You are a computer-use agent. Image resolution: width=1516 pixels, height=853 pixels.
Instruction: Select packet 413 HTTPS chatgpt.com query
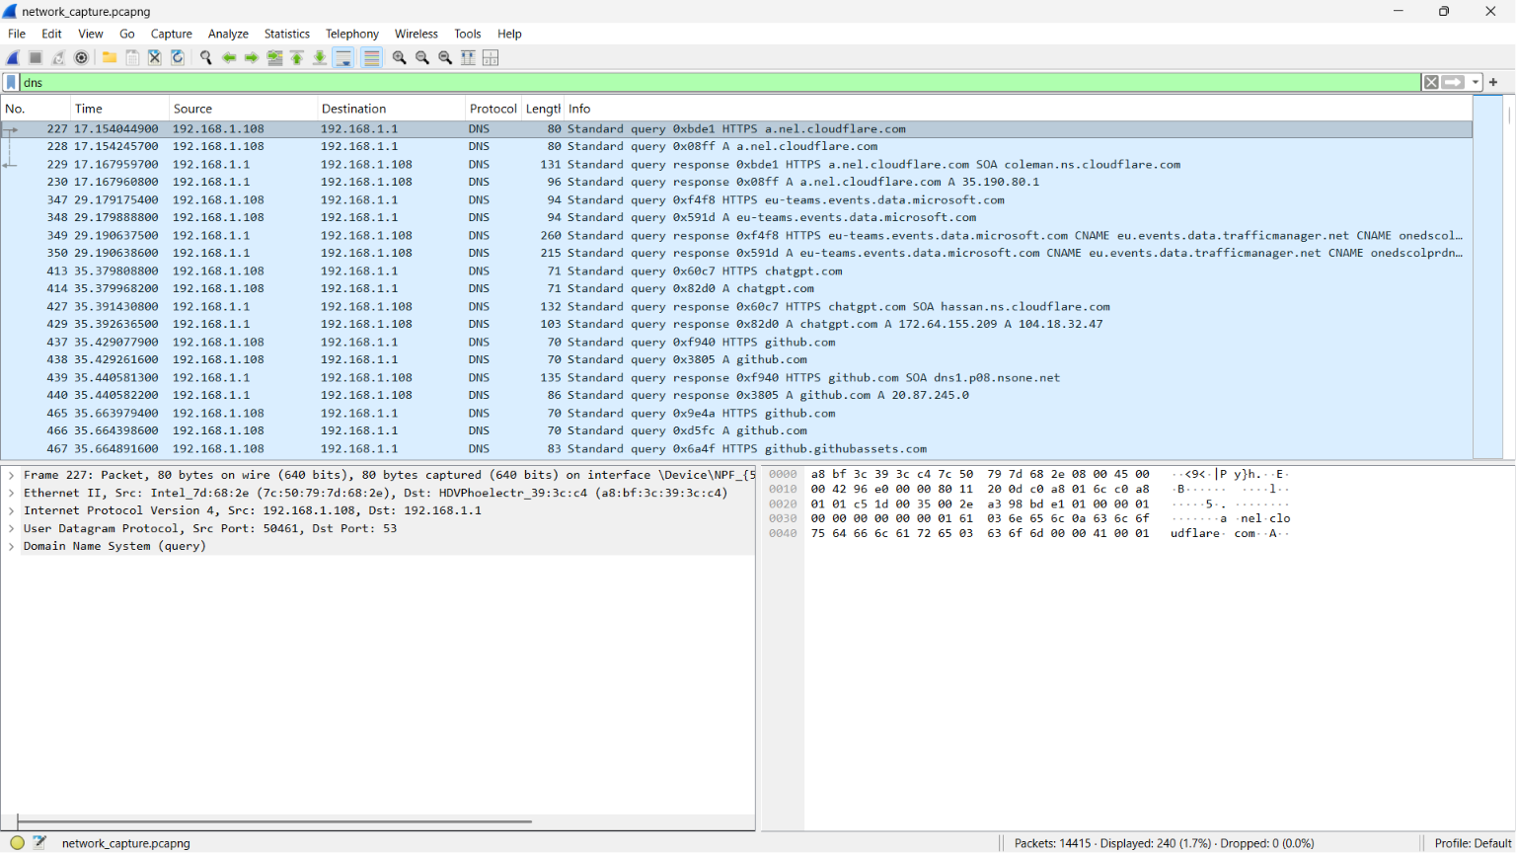click(736, 271)
